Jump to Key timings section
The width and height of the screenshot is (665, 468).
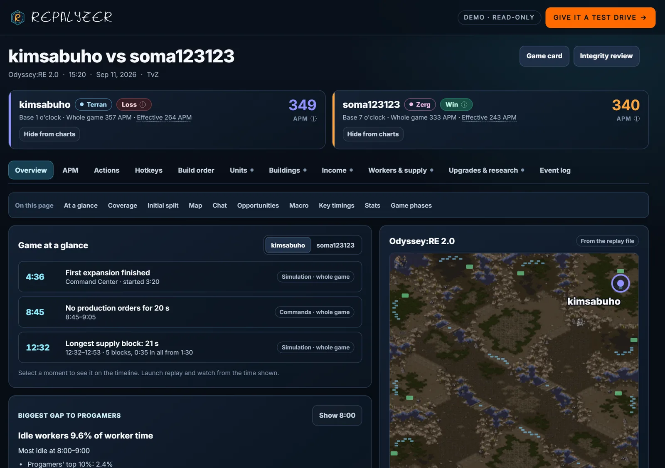[x=337, y=206]
